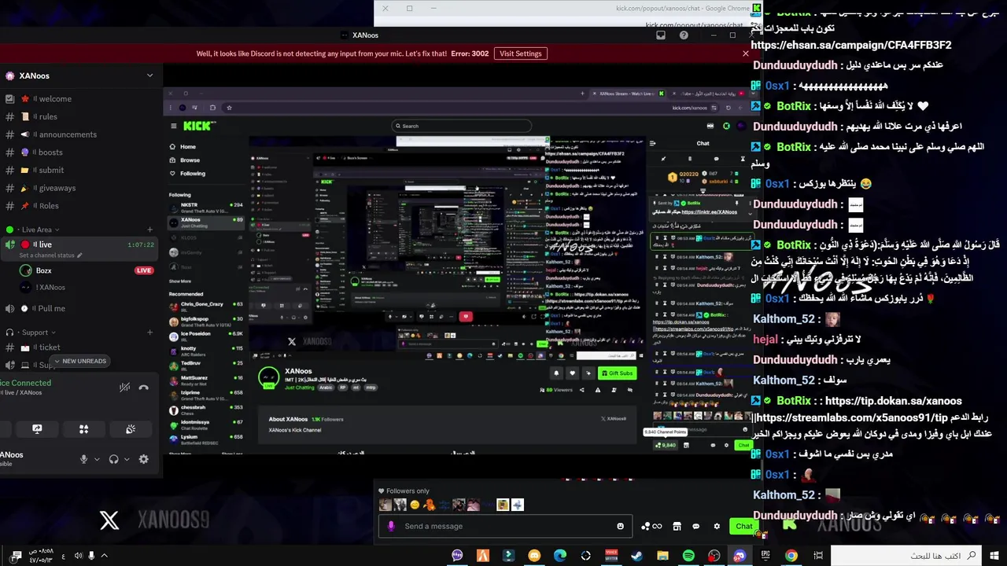Open emoji picker in Kick chat box

point(621,526)
